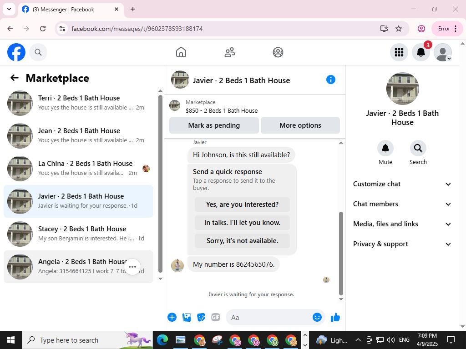The image size is (466, 349).
Task: Choose a GIF in composer
Action: pyautogui.click(x=215, y=317)
